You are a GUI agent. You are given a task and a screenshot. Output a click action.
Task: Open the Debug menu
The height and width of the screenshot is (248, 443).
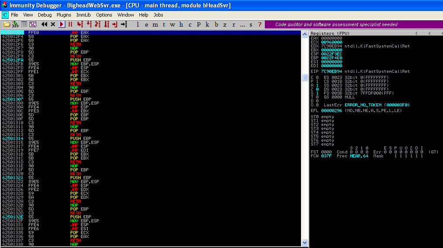click(x=44, y=15)
